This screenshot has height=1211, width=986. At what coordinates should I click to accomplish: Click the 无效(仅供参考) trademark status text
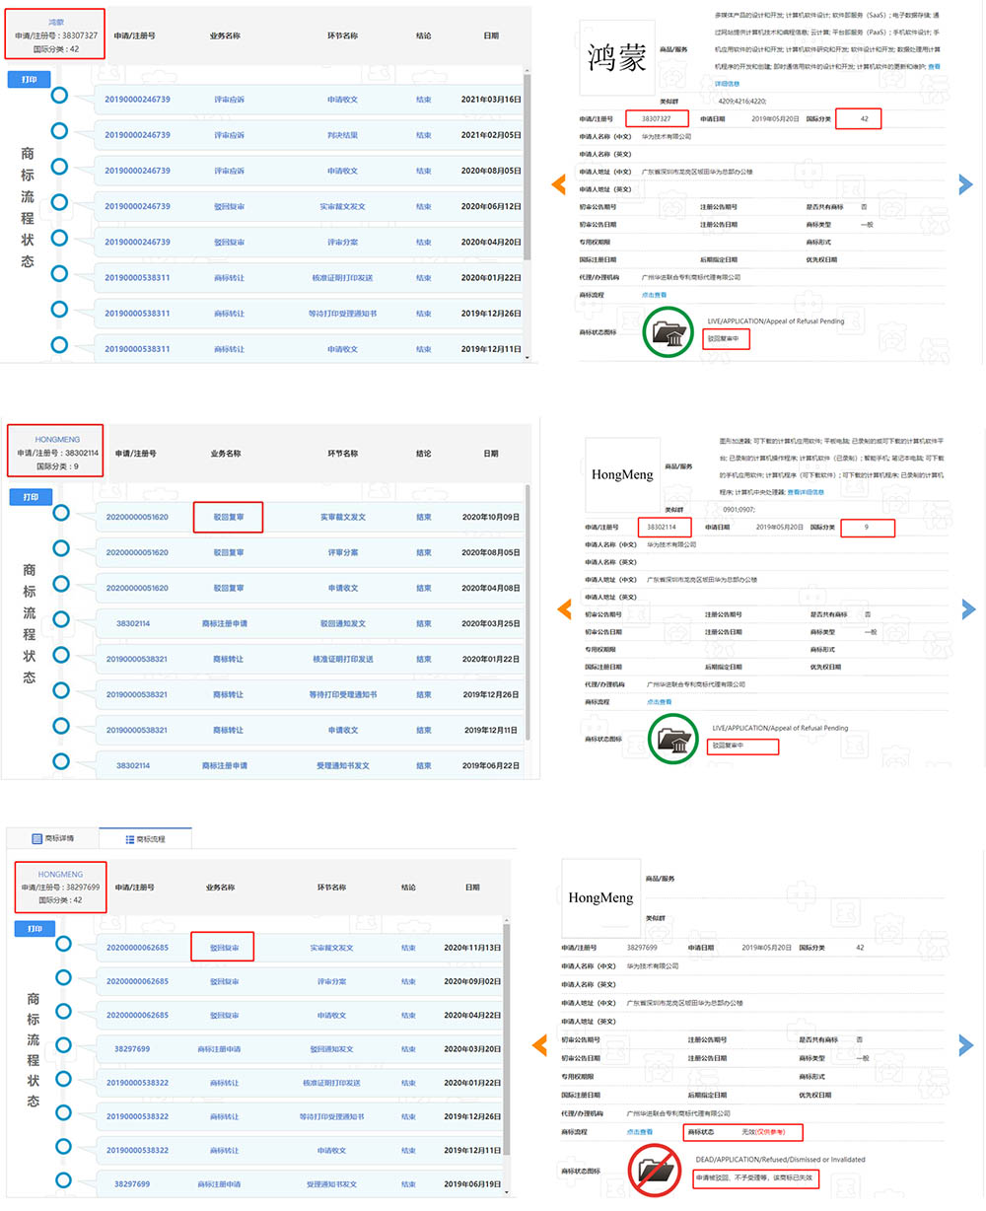765,1132
